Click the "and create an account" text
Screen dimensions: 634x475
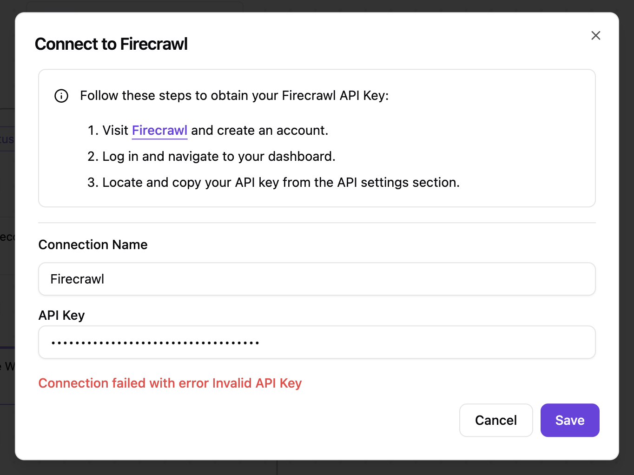click(x=259, y=131)
